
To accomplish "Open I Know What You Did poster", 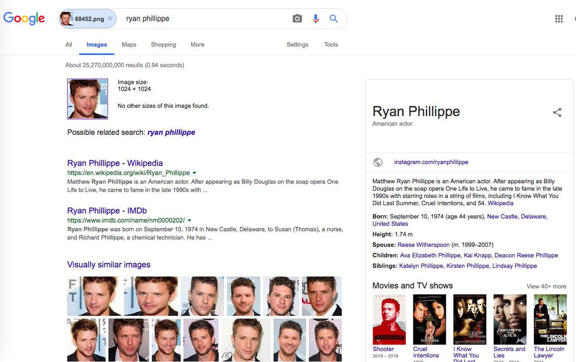I will click(470, 319).
